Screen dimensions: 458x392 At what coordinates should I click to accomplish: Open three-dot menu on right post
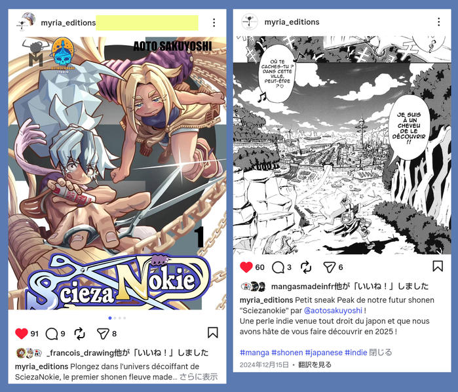pyautogui.click(x=439, y=22)
